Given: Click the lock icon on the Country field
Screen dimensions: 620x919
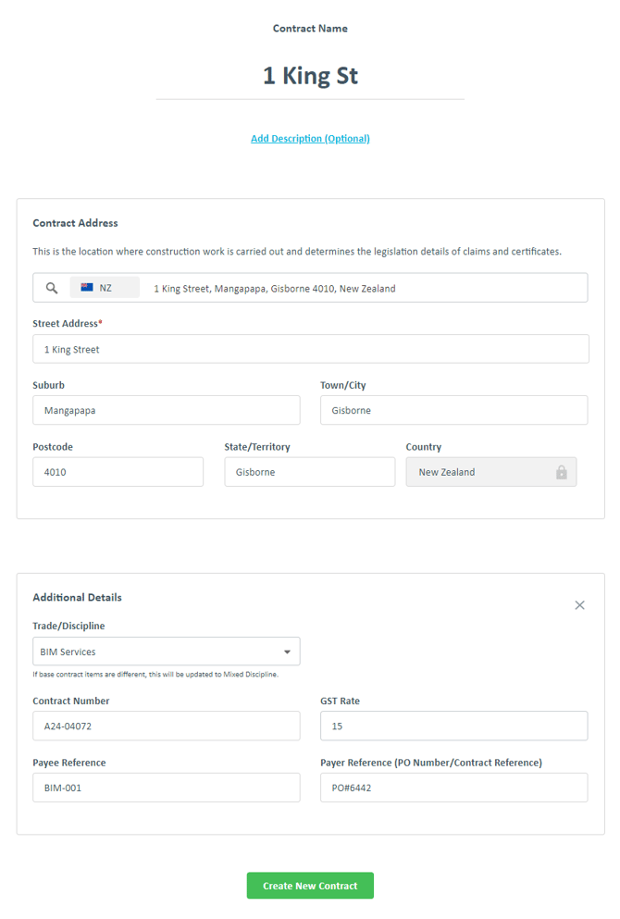Looking at the screenshot, I should [562, 471].
